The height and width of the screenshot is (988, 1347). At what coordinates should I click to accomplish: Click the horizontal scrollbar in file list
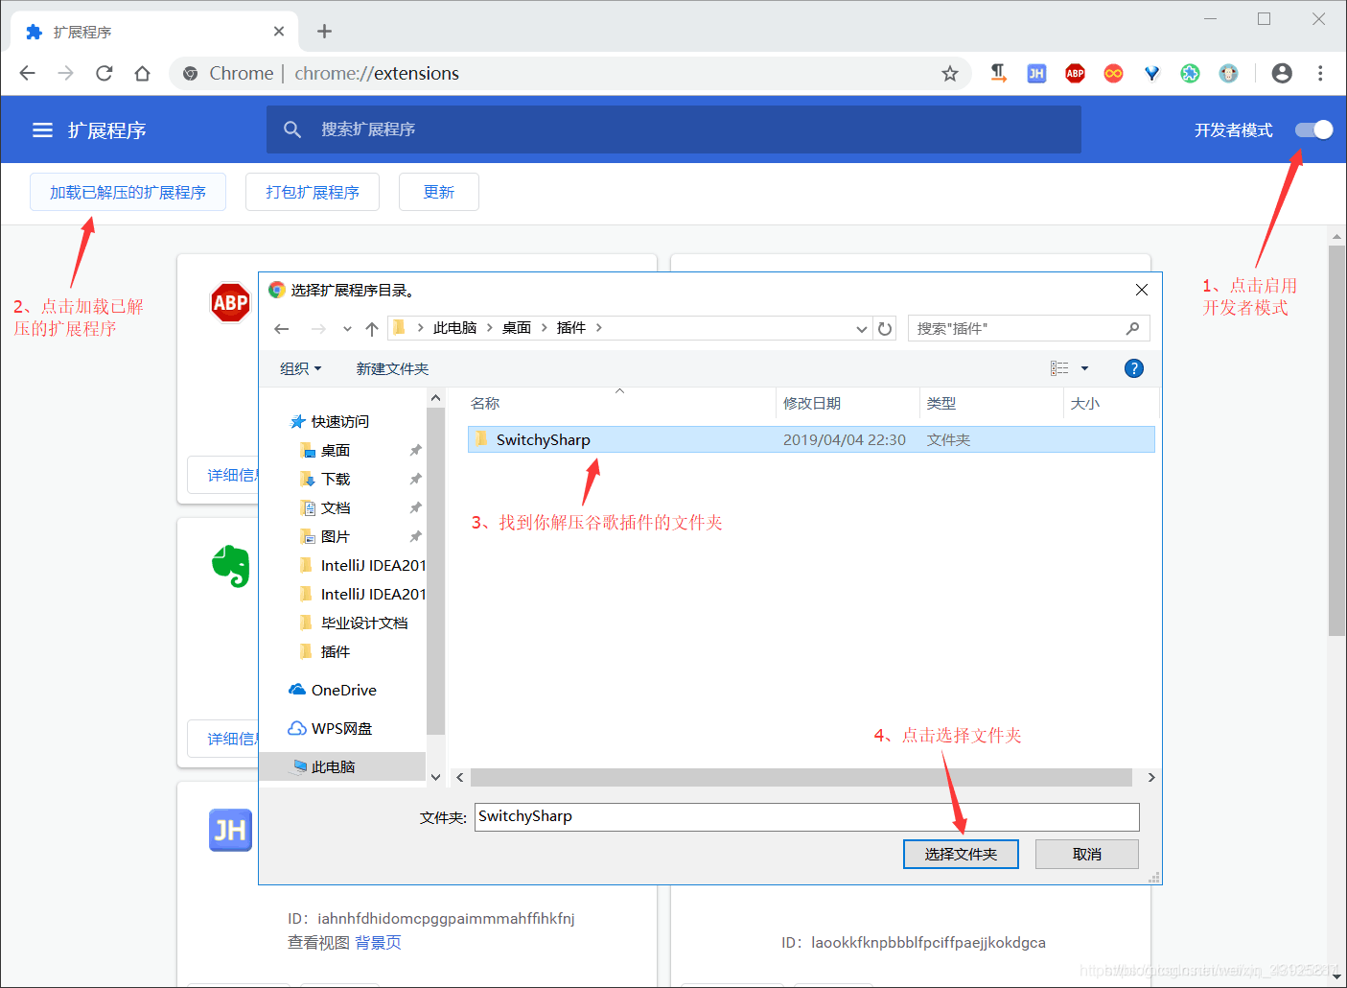pyautogui.click(x=801, y=777)
